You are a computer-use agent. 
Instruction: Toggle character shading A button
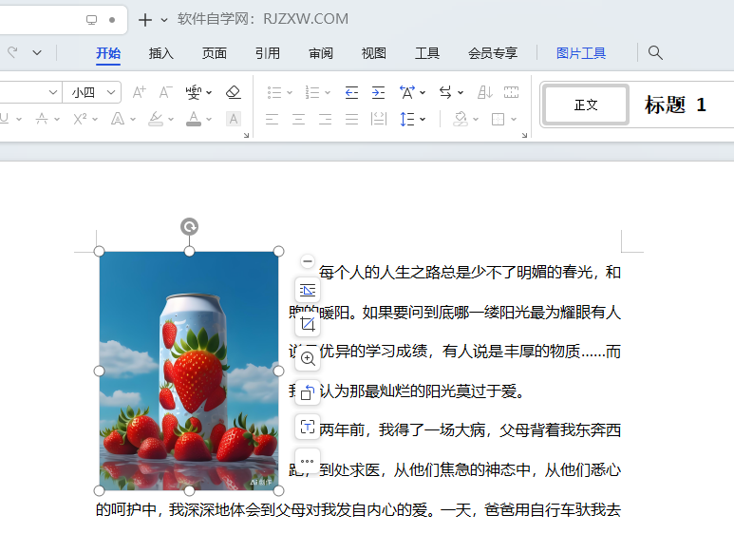click(234, 119)
